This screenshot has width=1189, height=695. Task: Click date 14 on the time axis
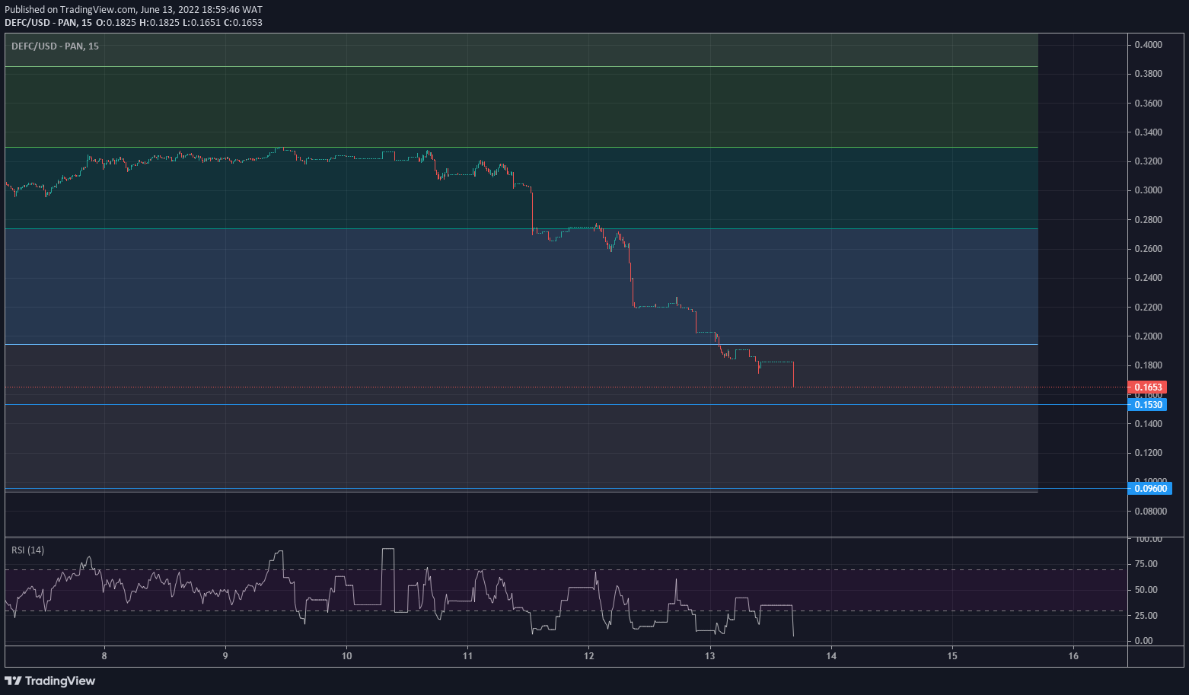pos(831,656)
